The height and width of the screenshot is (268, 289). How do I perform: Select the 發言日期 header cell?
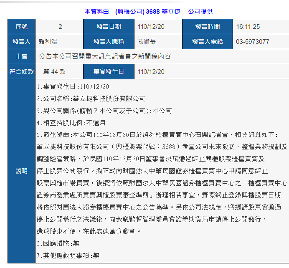click(109, 27)
